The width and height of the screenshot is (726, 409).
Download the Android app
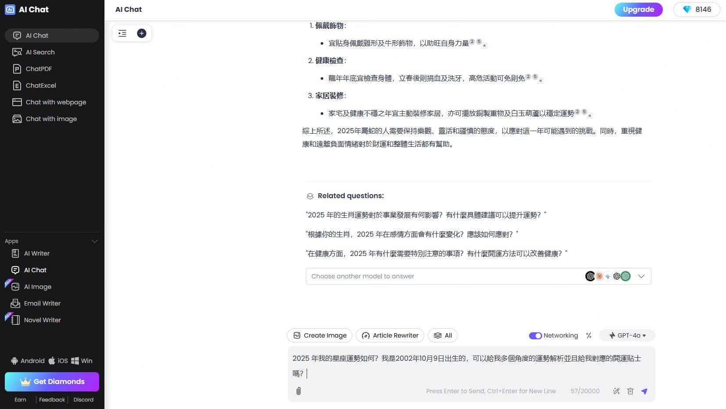[x=28, y=361]
